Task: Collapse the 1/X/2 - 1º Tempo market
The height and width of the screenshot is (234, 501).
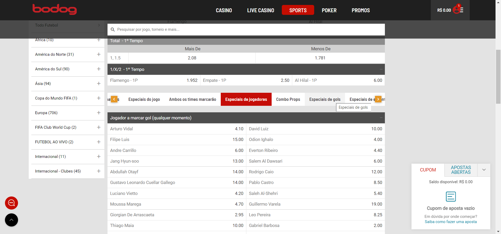Action: [381, 69]
